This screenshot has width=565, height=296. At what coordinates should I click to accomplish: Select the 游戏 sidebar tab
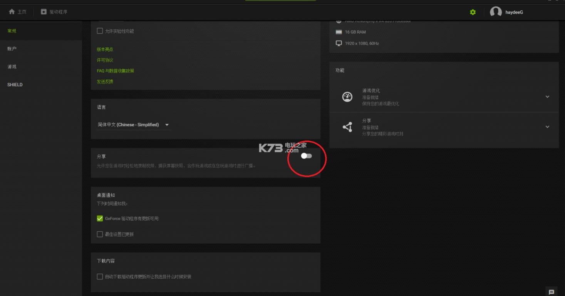[41, 67]
